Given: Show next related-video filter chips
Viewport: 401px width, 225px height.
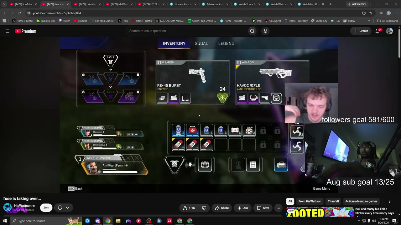Looking at the screenshot, I should point(389,202).
